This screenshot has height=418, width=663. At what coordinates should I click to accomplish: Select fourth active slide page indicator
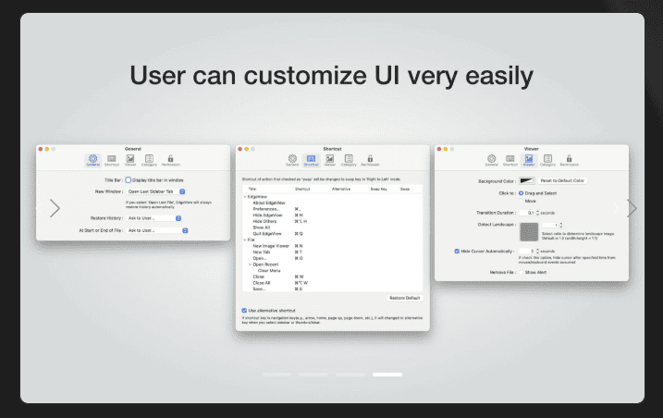pyautogui.click(x=387, y=375)
